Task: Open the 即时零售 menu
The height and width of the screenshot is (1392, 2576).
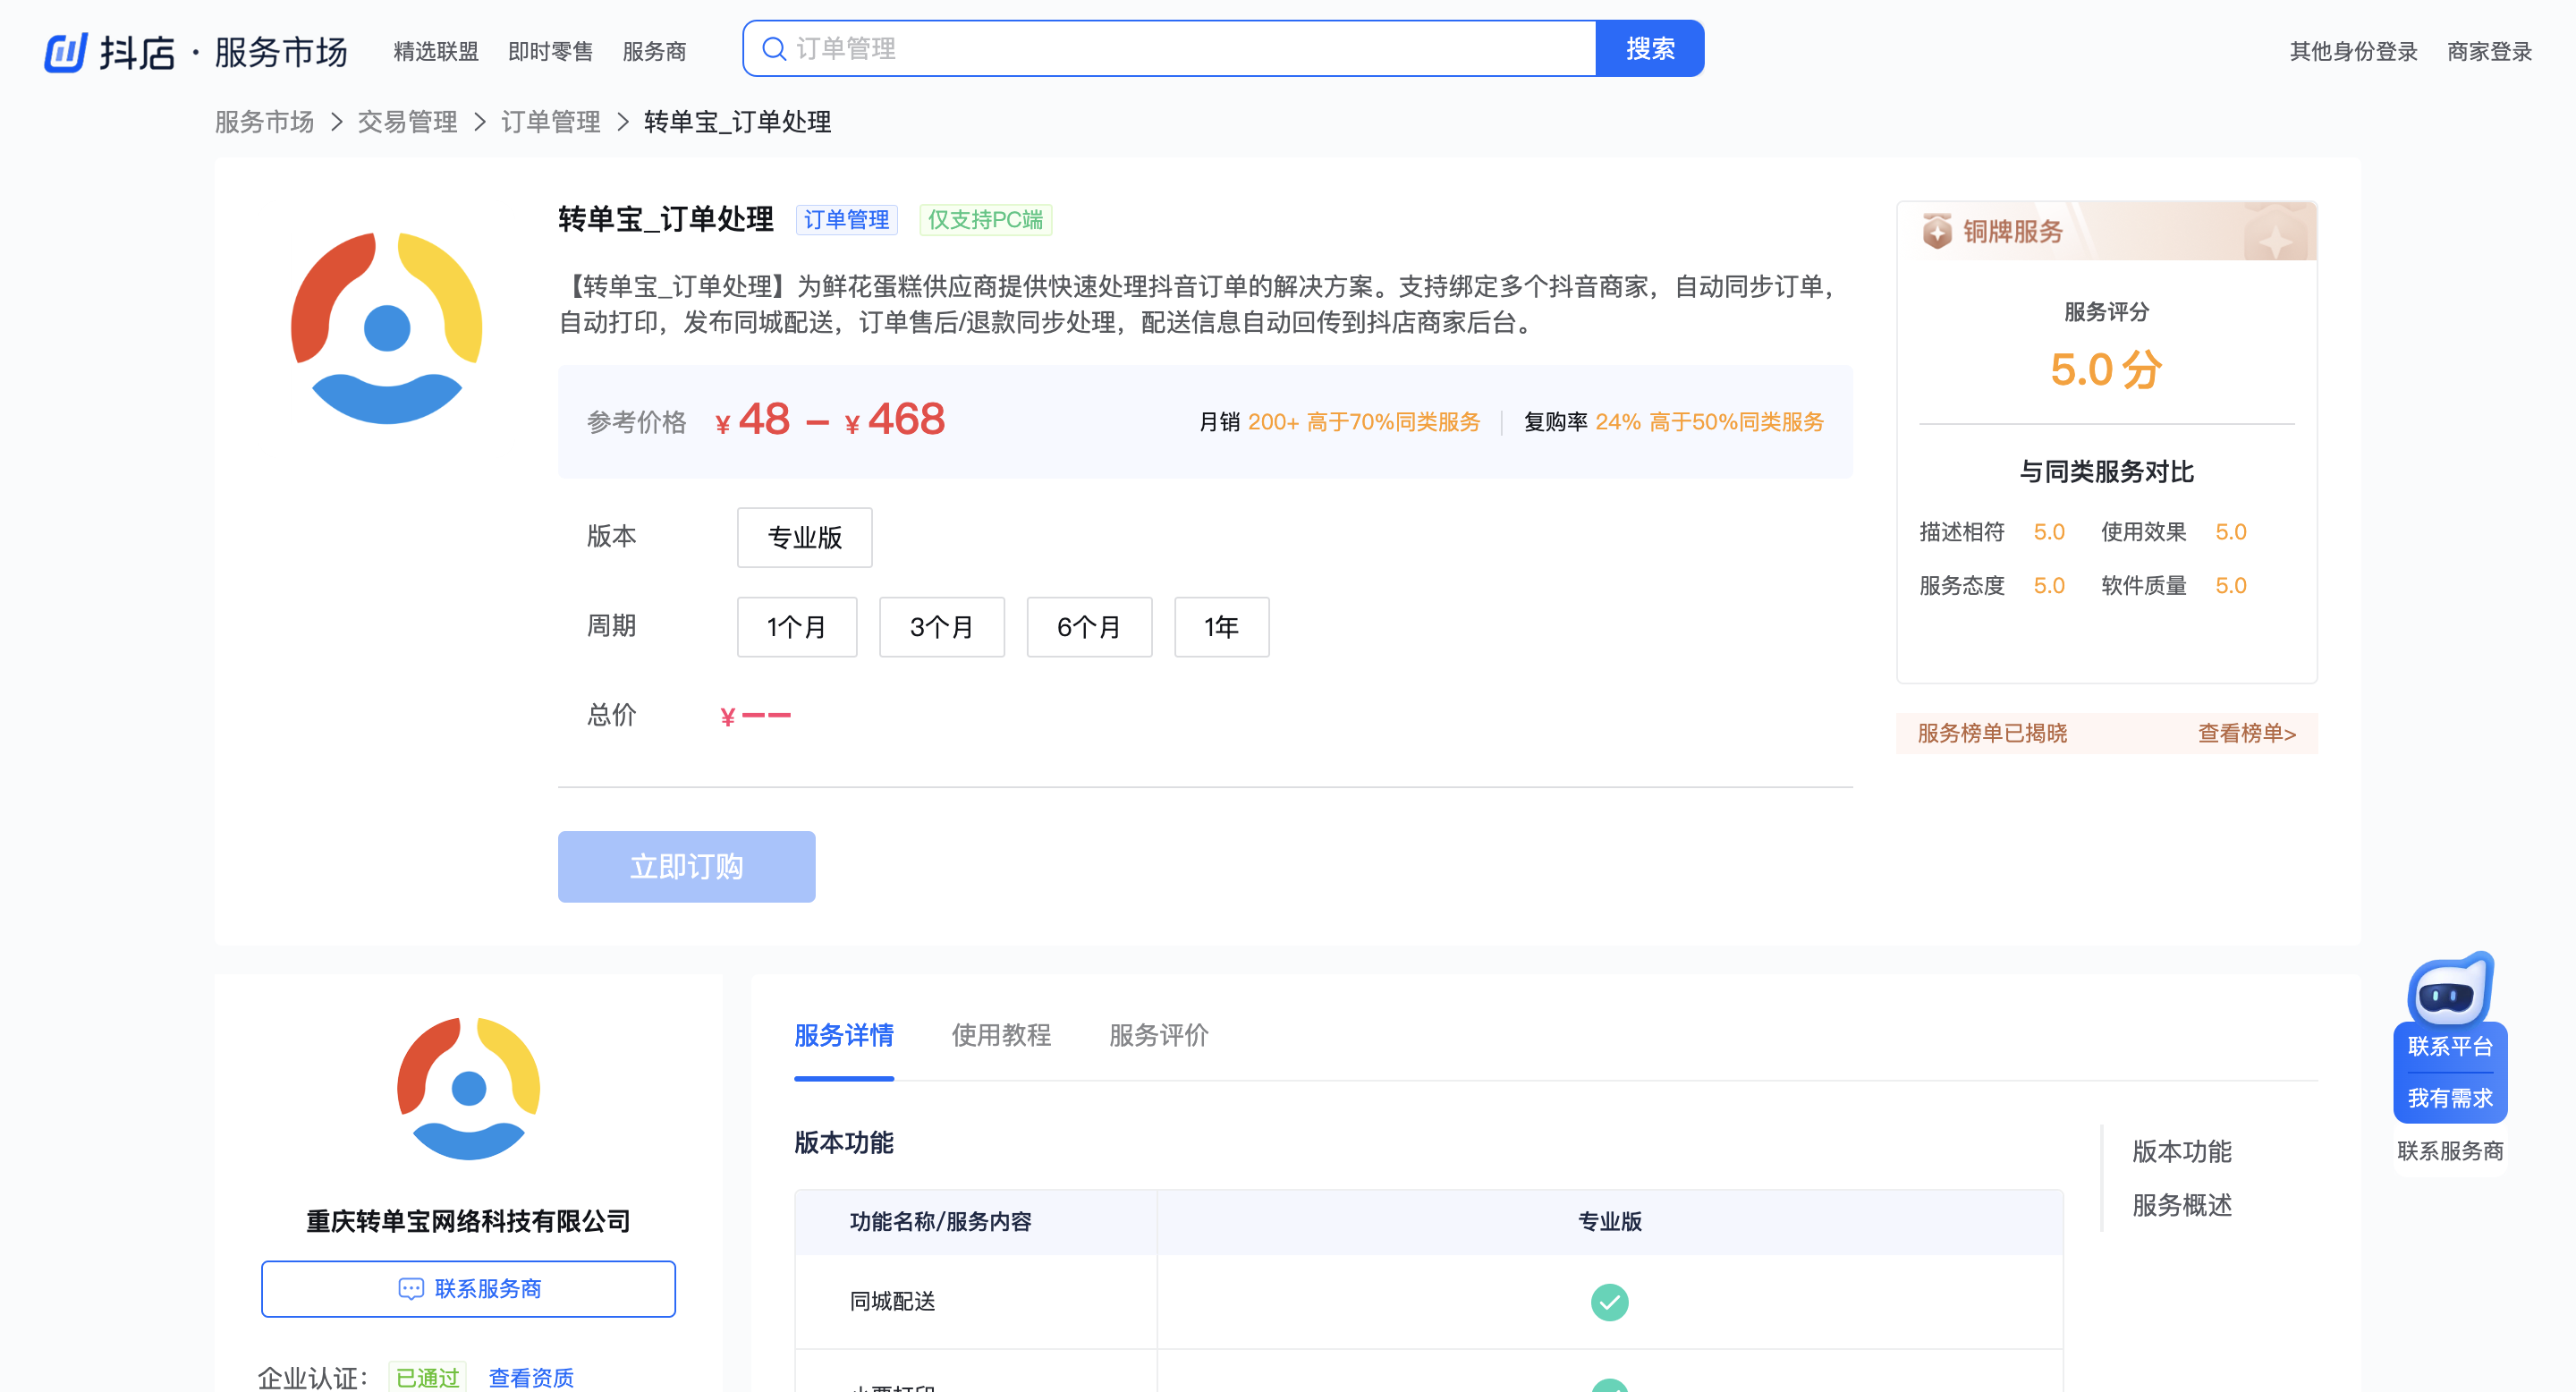Action: 551,51
